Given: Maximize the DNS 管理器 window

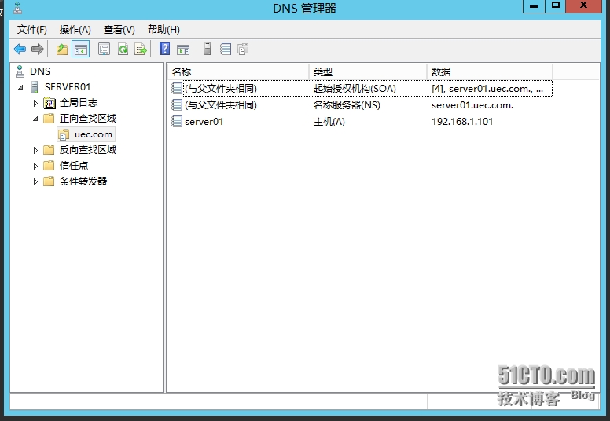Looking at the screenshot, I should (x=556, y=5).
